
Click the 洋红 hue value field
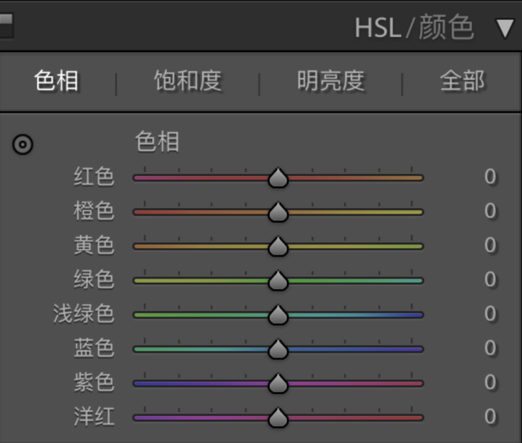(490, 416)
